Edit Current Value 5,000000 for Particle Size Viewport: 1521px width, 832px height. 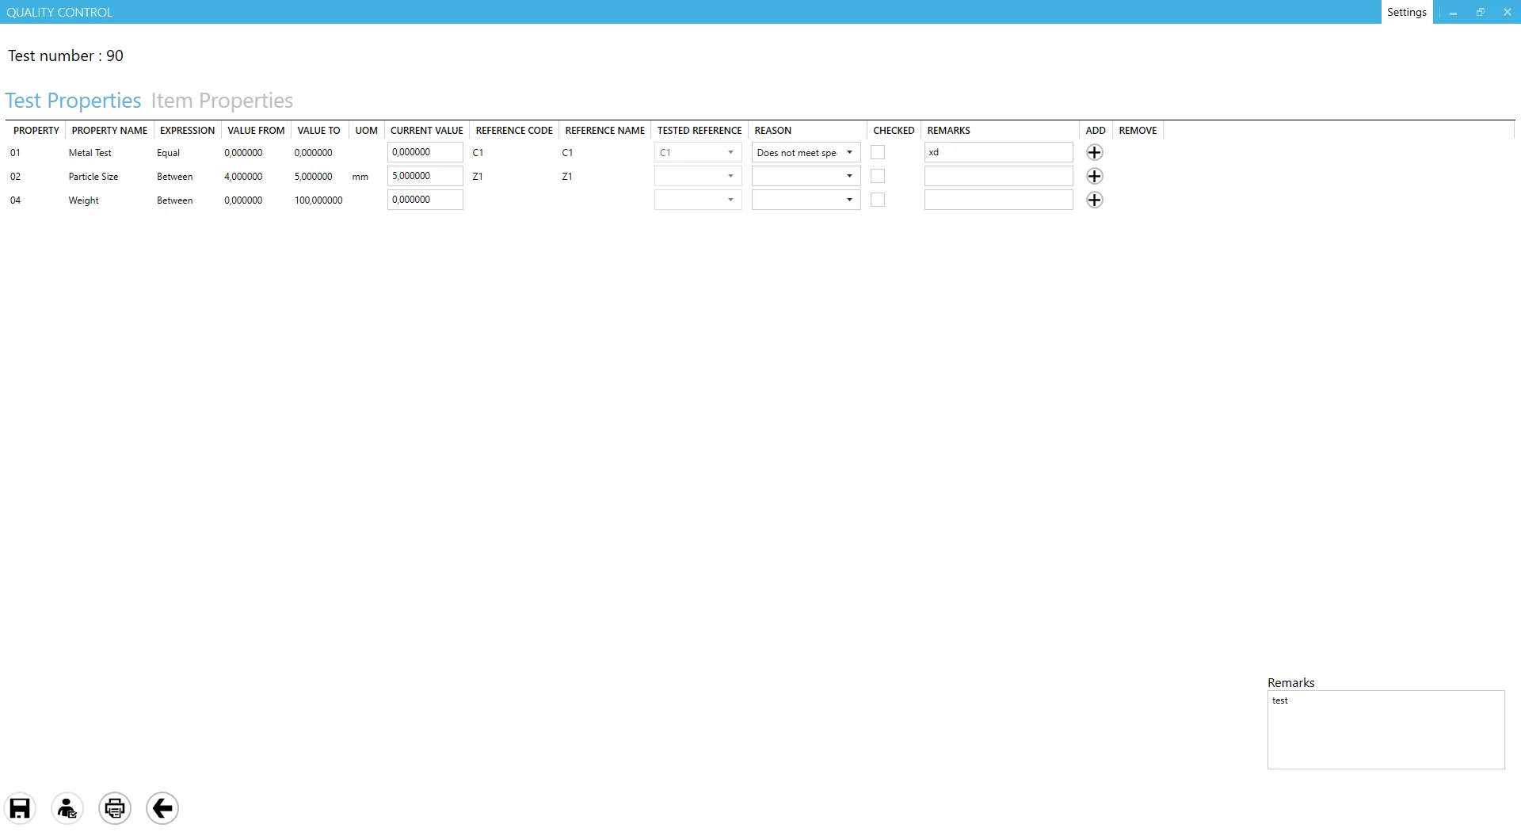(425, 176)
